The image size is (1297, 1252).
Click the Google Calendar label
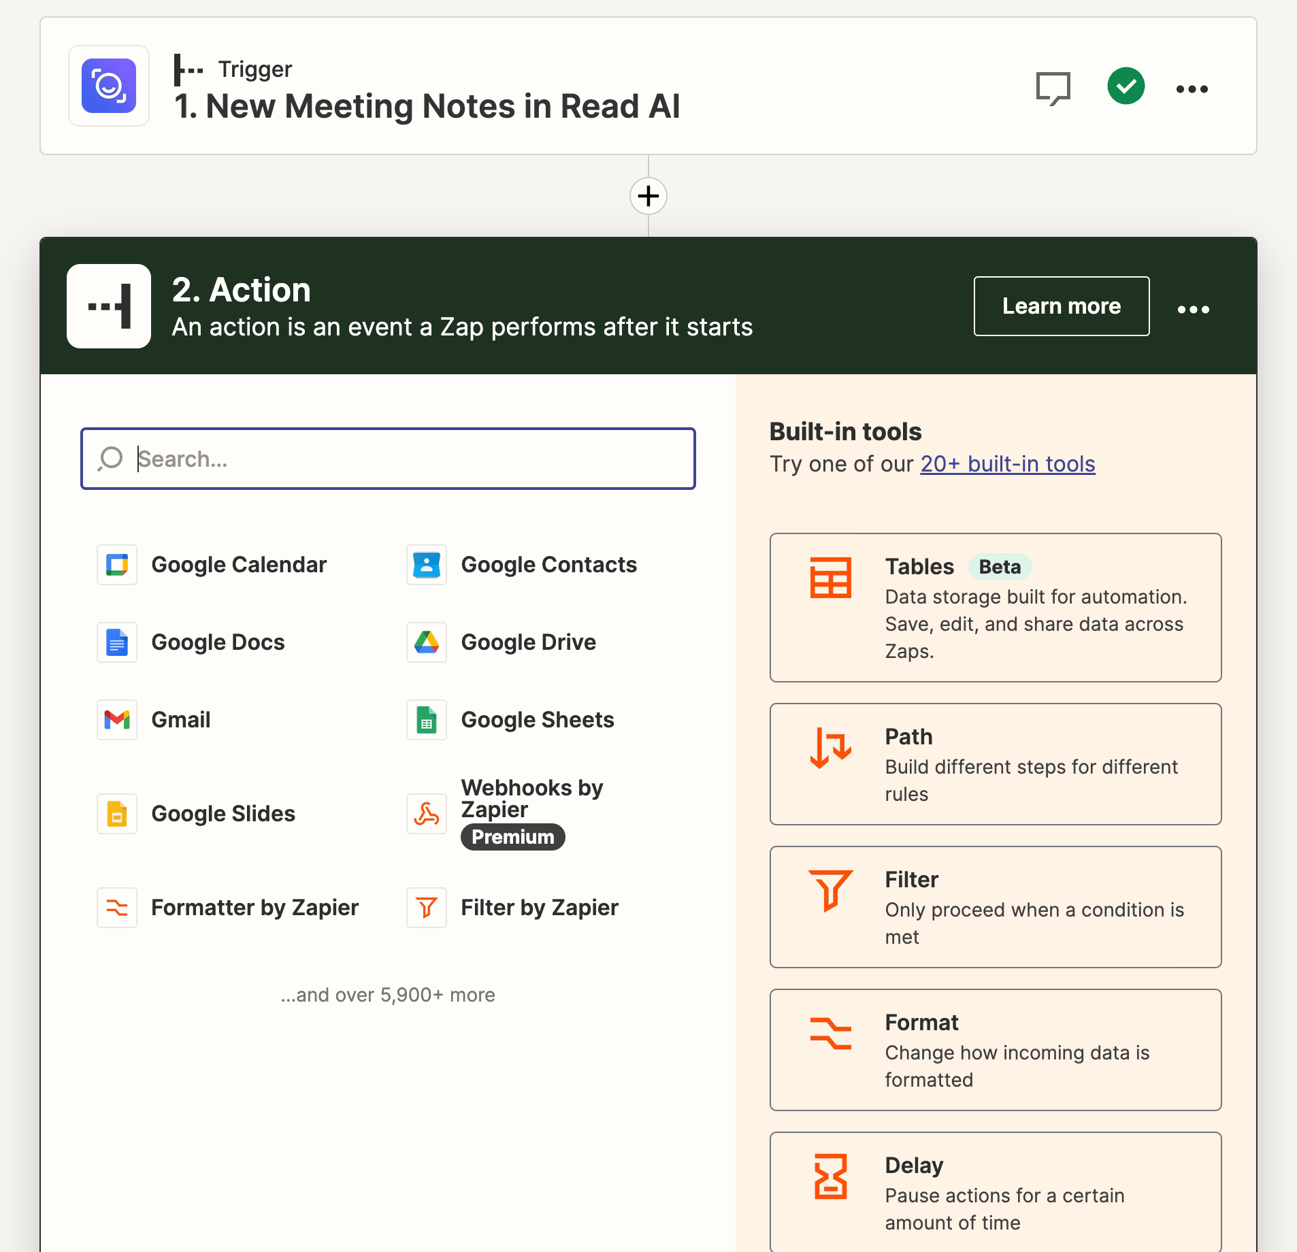coord(239,565)
